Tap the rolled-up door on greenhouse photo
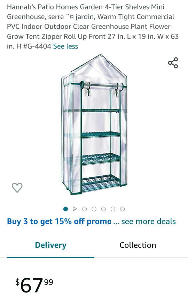Screen dimensions: 188x295 pyautogui.click(x=102, y=87)
